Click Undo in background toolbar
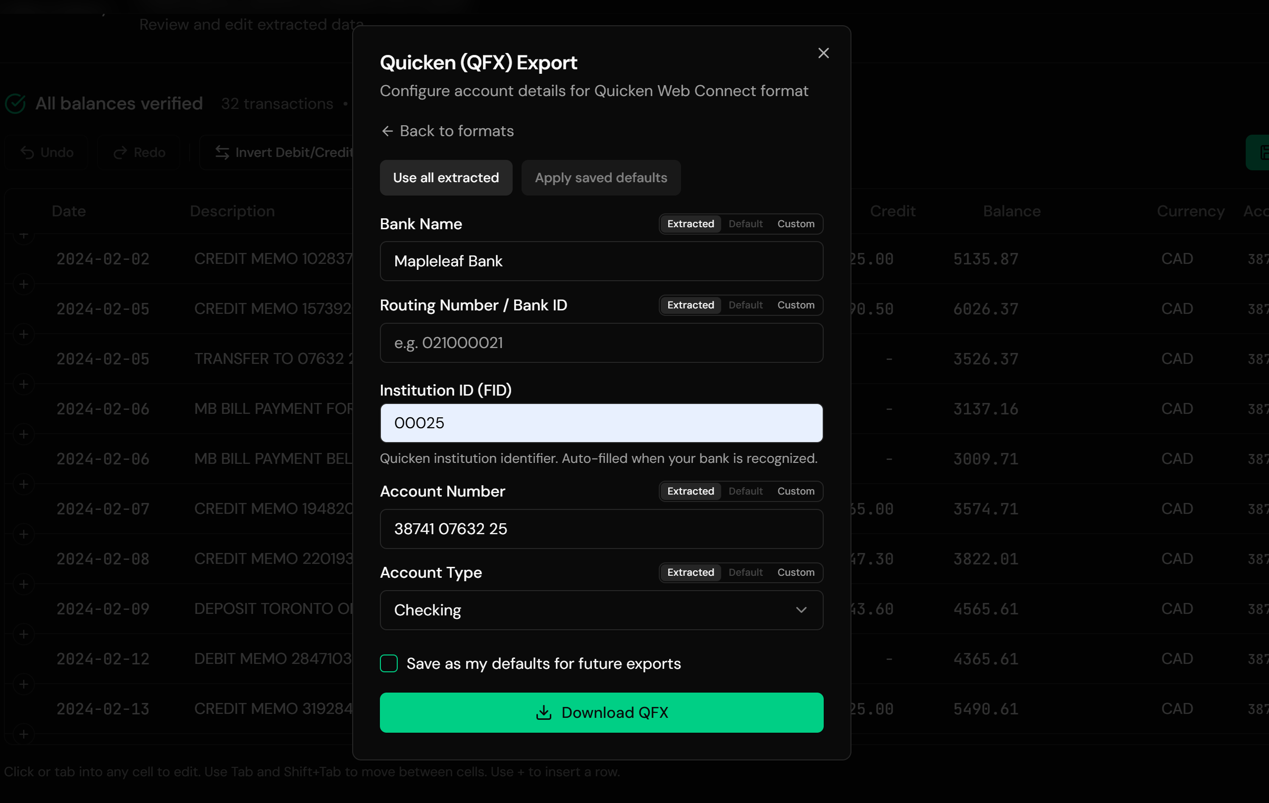Screen dimensions: 1269x803 (47, 152)
